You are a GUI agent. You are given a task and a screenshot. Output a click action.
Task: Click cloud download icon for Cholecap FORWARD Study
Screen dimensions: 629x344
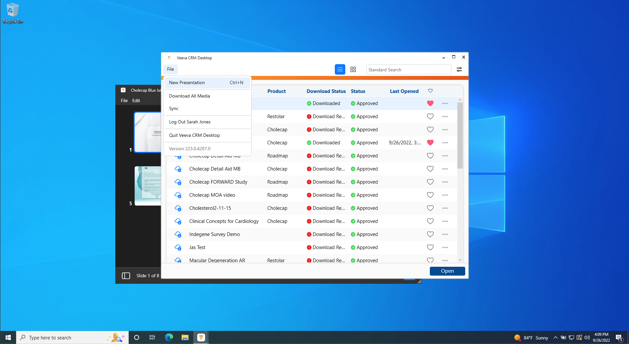[x=178, y=182]
